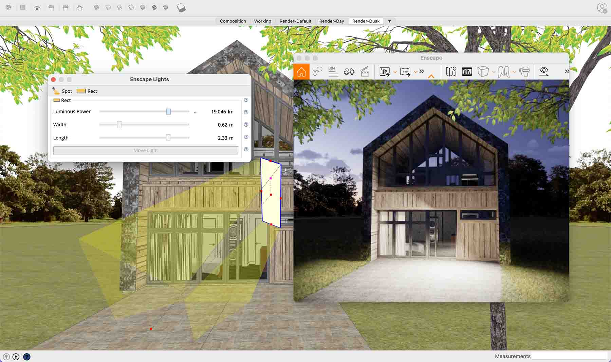Screen dimensions: 611x362
Task: Open the video editor clapperboard icon
Action: pyautogui.click(x=365, y=72)
